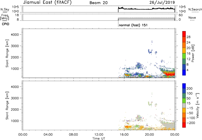Image resolution: width=202 pixels, height=140 pixels.
Task: Click the "04:00" time tick label
Action: coord(48,135)
